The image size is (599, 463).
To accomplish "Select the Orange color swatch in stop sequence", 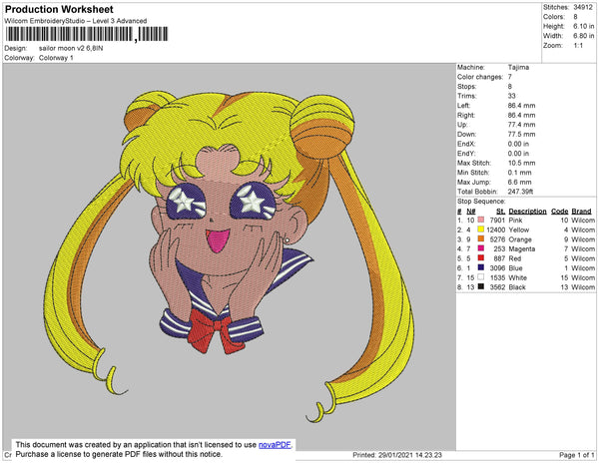I will [481, 238].
